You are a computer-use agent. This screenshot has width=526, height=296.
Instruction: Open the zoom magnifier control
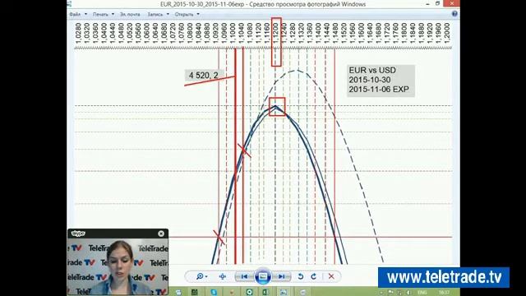(x=200, y=276)
